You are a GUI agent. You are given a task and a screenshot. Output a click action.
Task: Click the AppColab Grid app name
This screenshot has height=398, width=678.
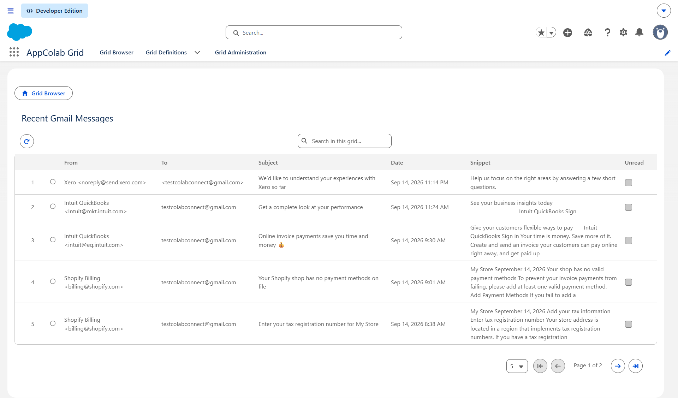(x=55, y=53)
